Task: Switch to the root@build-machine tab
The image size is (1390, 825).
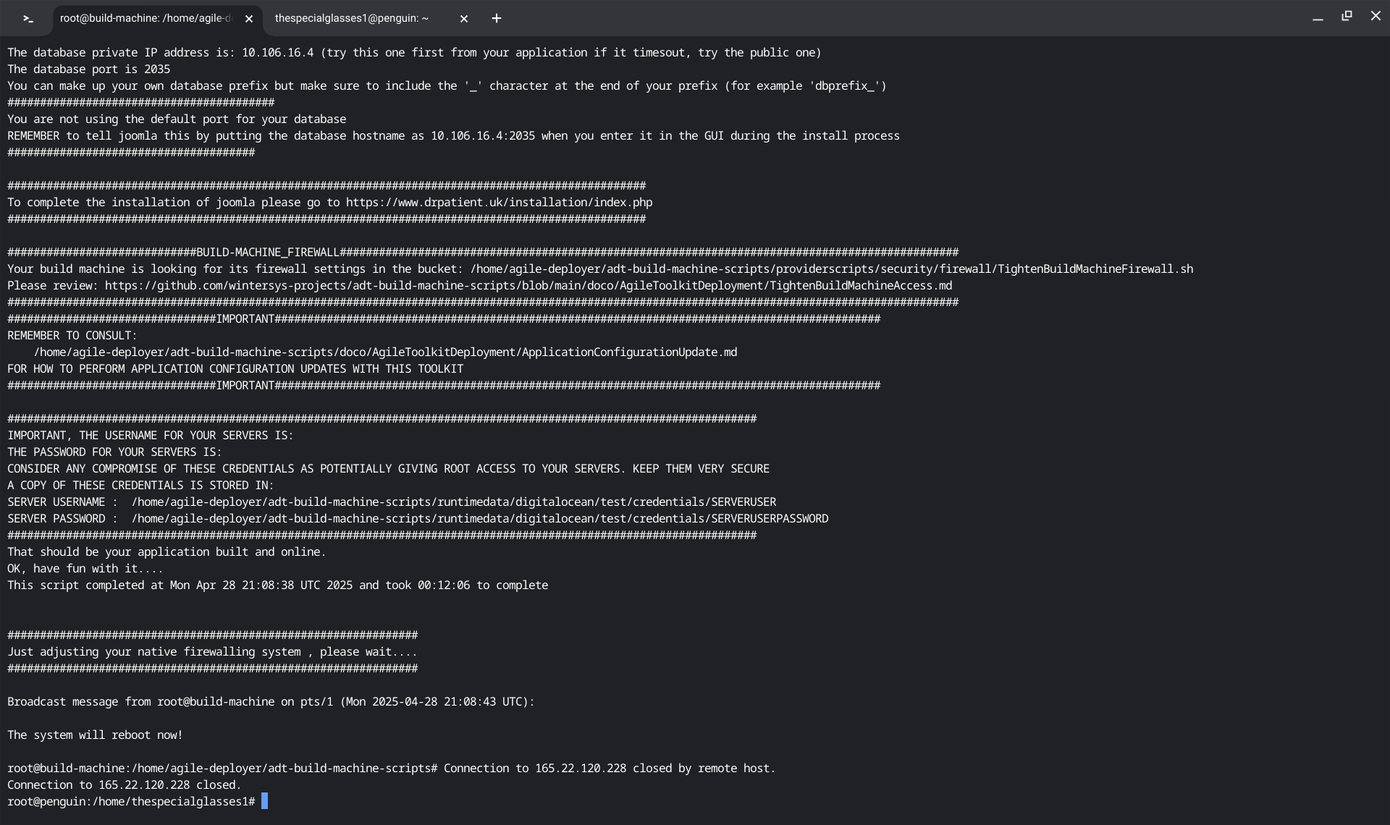Action: [x=145, y=18]
